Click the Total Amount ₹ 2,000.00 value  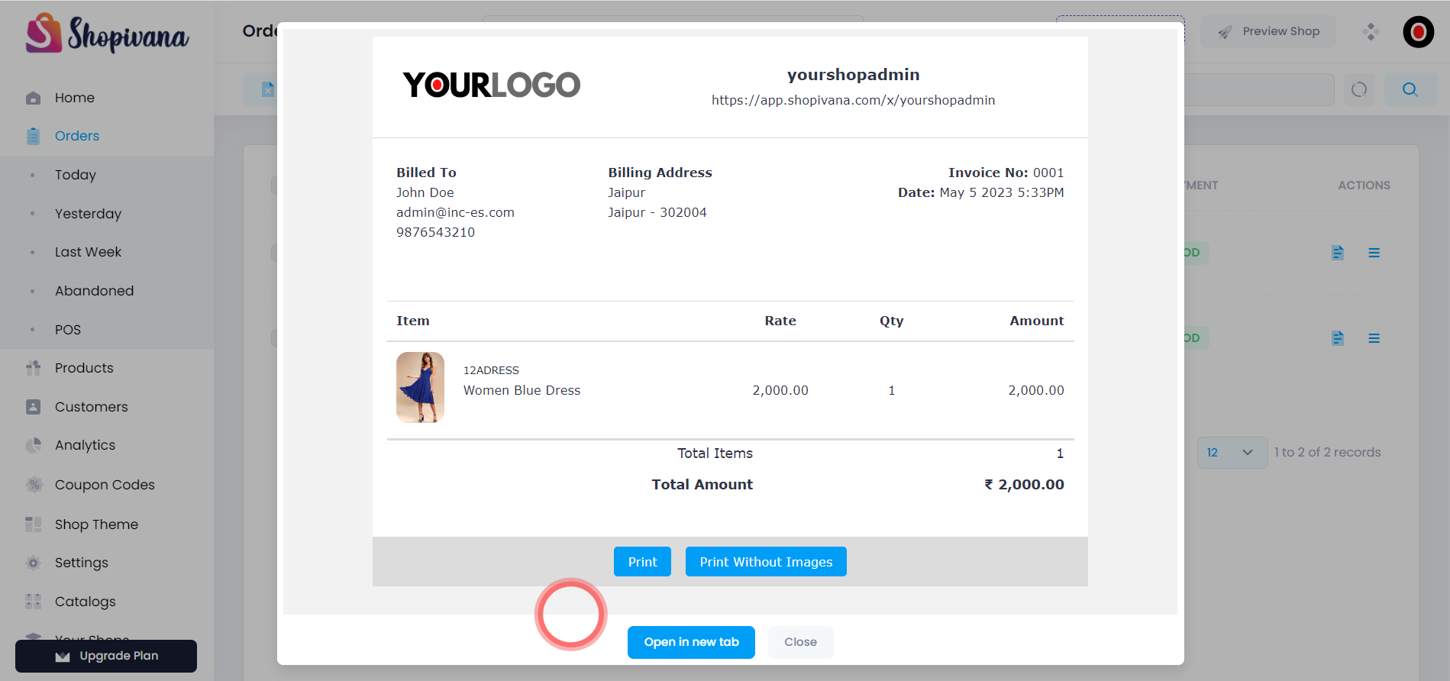1024,484
